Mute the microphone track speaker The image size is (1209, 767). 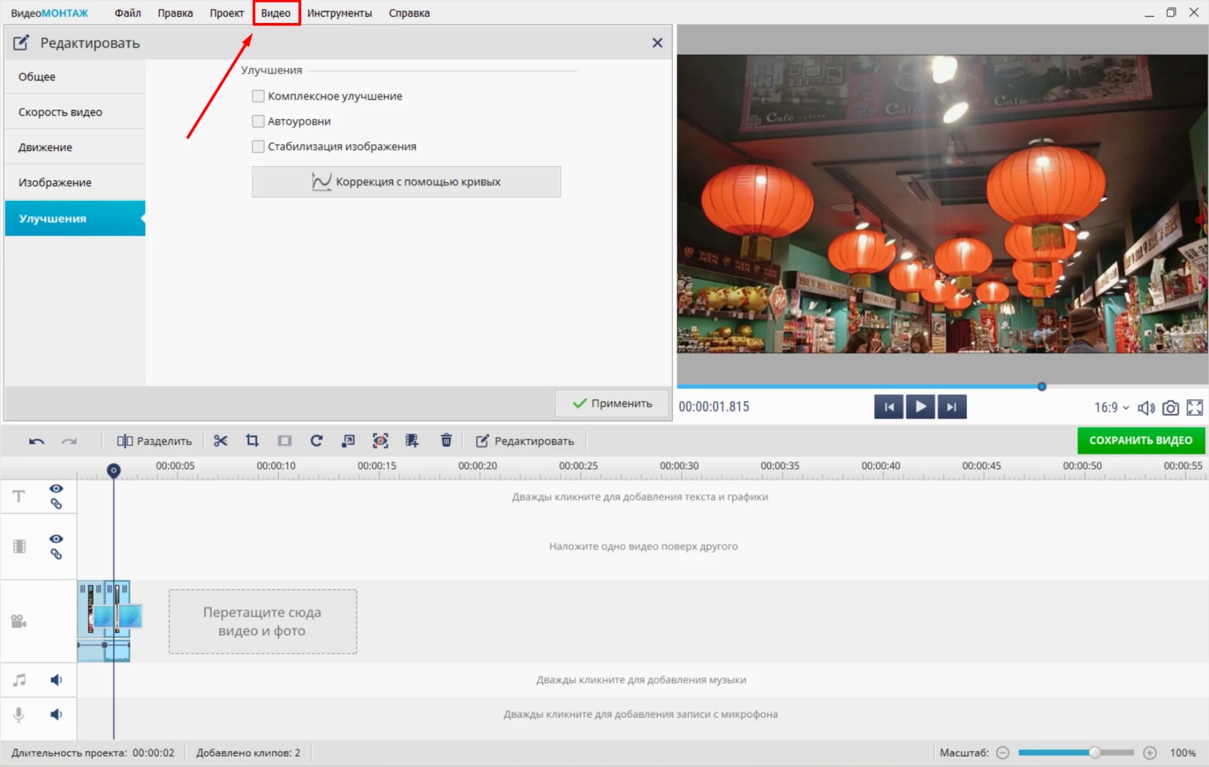[x=56, y=714]
